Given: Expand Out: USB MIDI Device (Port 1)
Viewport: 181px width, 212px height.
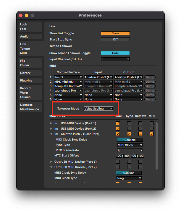Looking at the screenshot, I should click(x=51, y=162).
